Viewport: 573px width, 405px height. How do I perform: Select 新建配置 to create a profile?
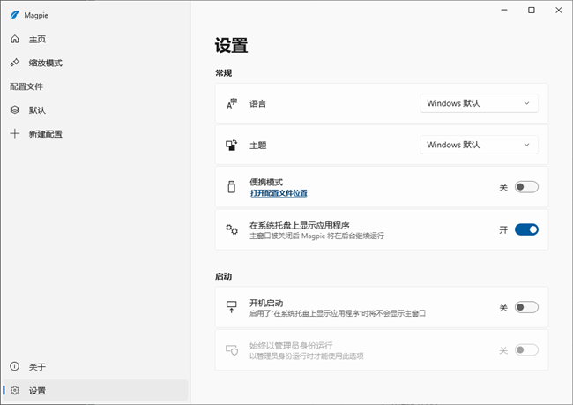pyautogui.click(x=45, y=134)
